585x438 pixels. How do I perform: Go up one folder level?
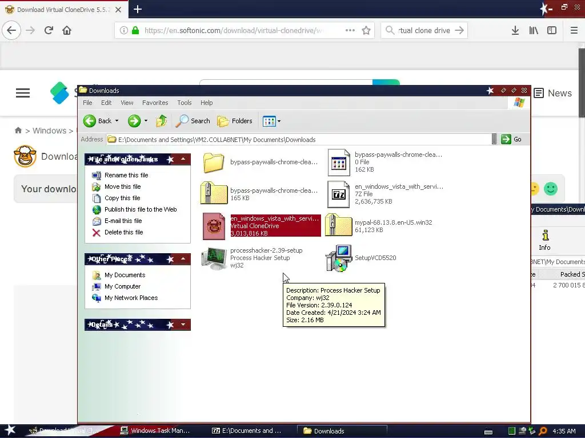click(162, 121)
